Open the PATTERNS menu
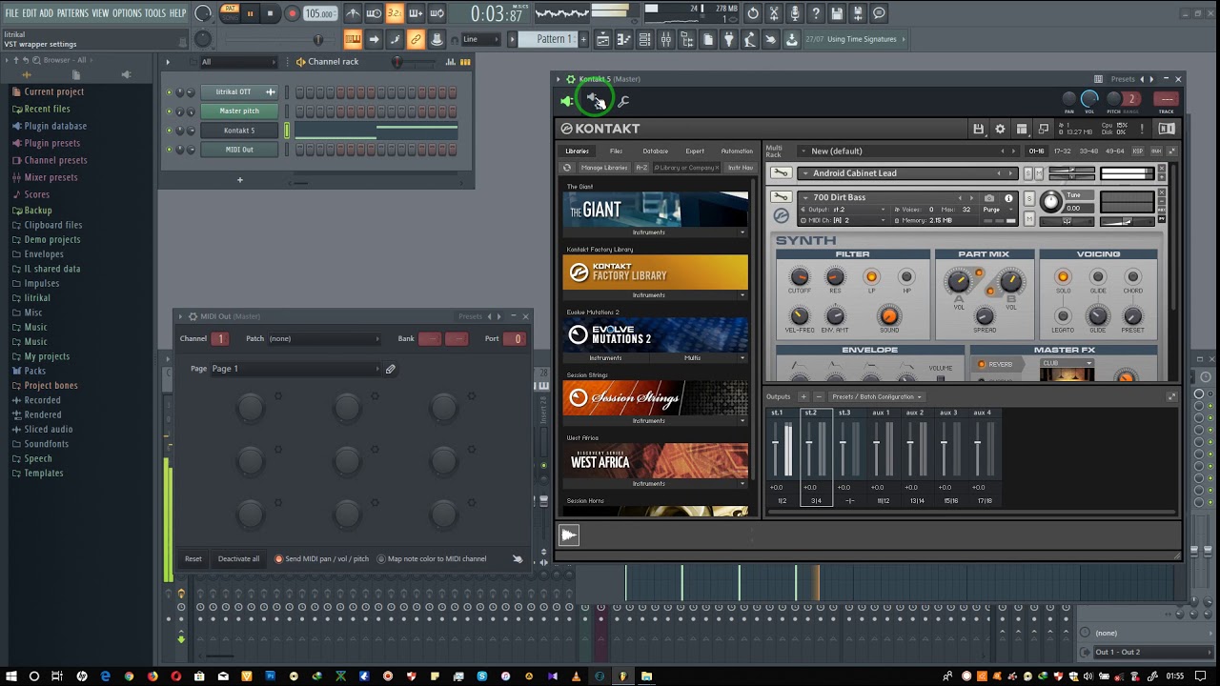Image resolution: width=1220 pixels, height=686 pixels. 72,13
